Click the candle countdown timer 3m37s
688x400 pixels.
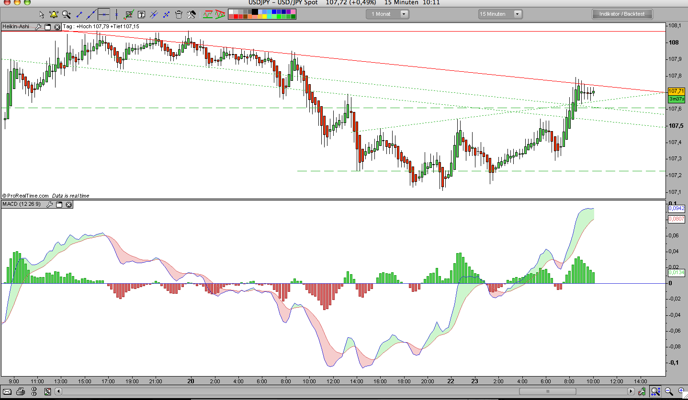pyautogui.click(x=676, y=99)
